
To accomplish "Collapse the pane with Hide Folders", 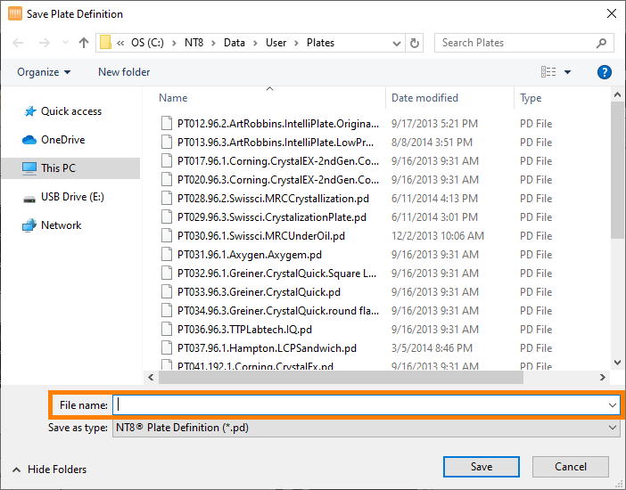I will (50, 469).
